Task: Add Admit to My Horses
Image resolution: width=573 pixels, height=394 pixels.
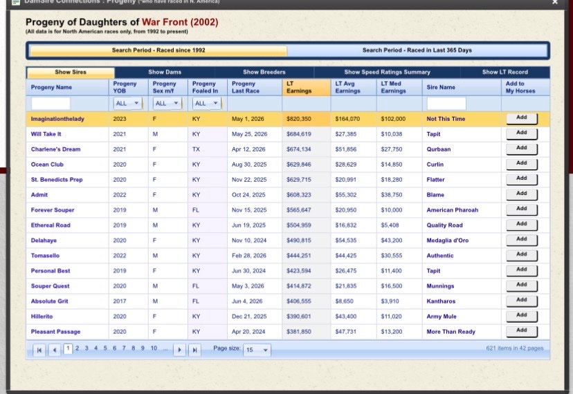Action: tap(522, 195)
